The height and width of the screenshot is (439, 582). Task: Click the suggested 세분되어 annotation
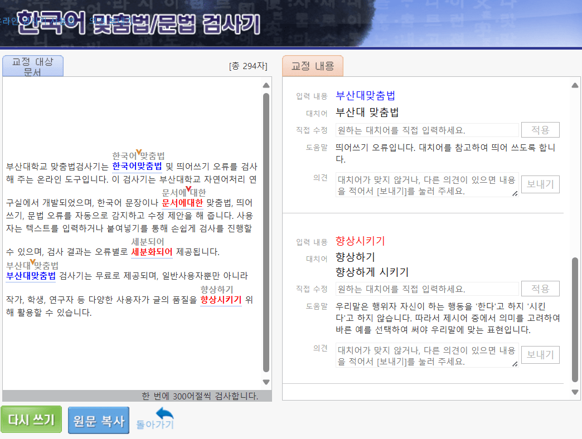pyautogui.click(x=147, y=242)
